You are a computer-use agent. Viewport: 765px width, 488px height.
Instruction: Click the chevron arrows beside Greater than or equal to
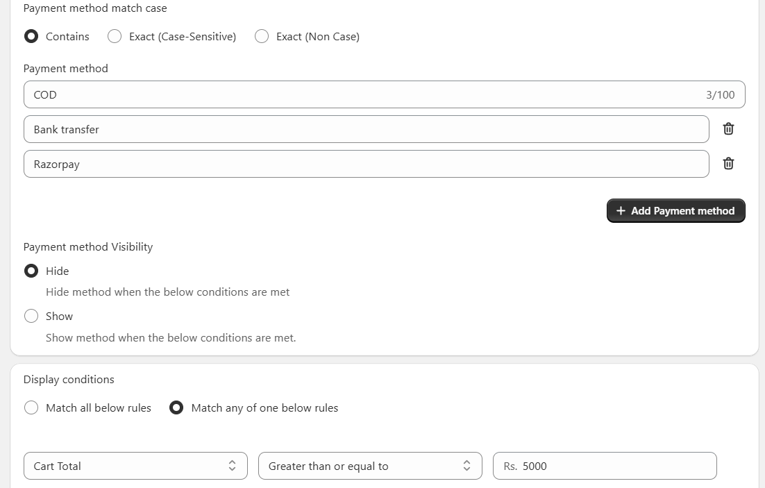click(x=466, y=466)
